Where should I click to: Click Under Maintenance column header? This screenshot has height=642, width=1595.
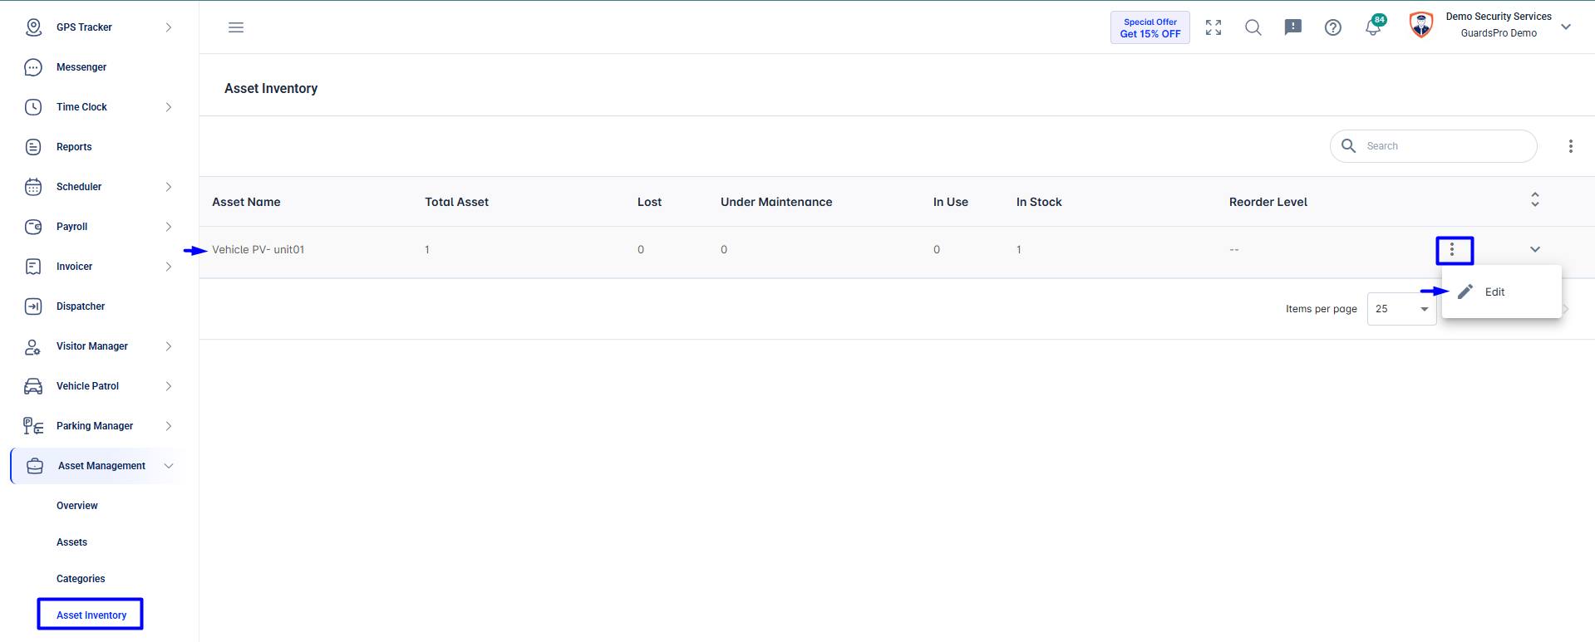pos(776,202)
